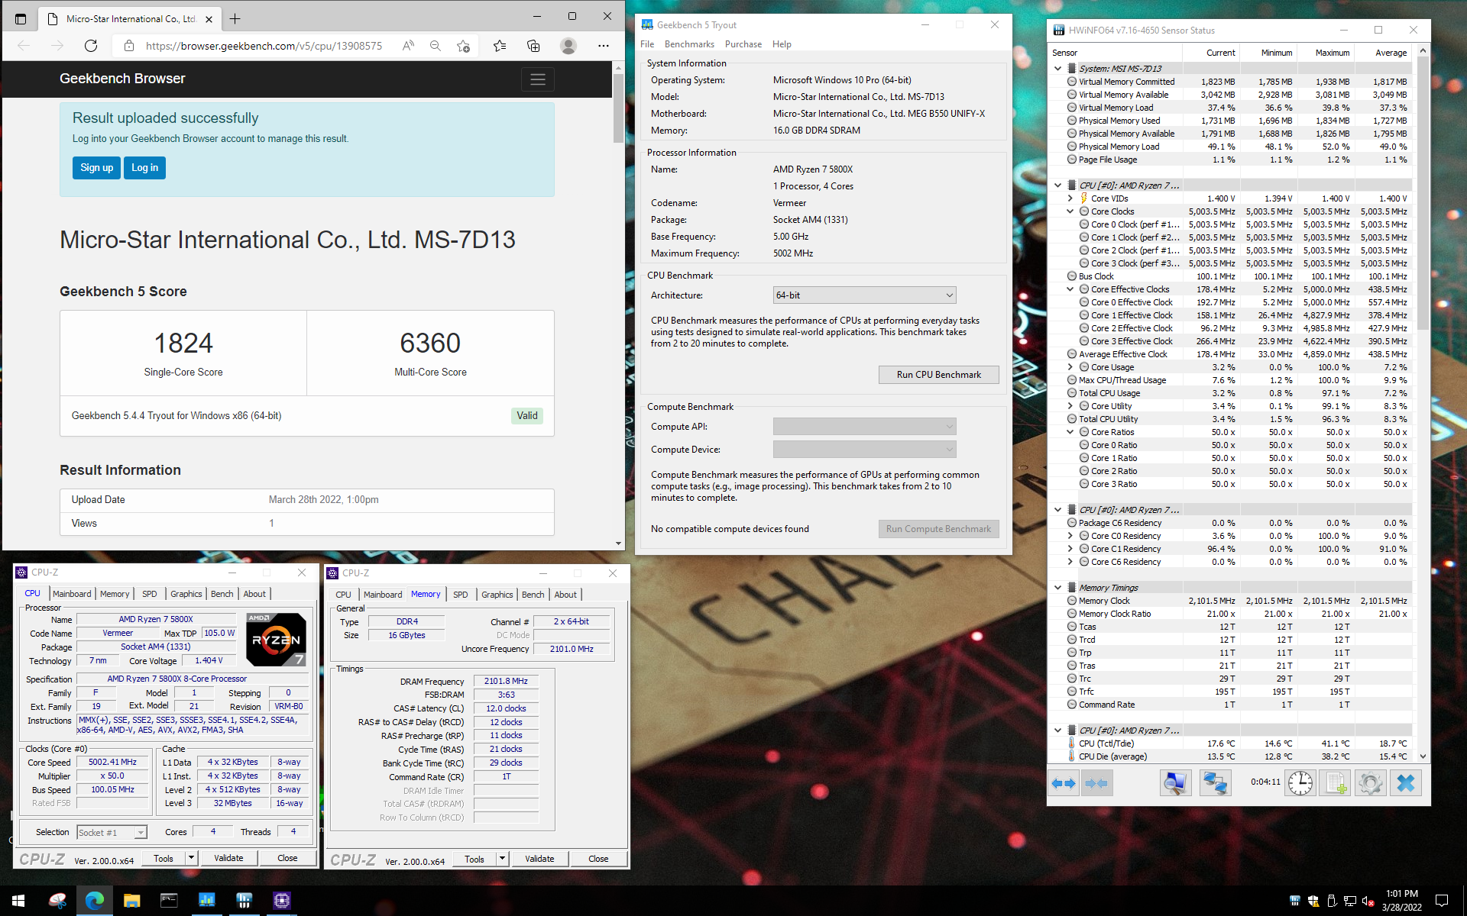This screenshot has height=916, width=1467.
Task: Click the read aloud icon in address bar
Action: (x=409, y=46)
